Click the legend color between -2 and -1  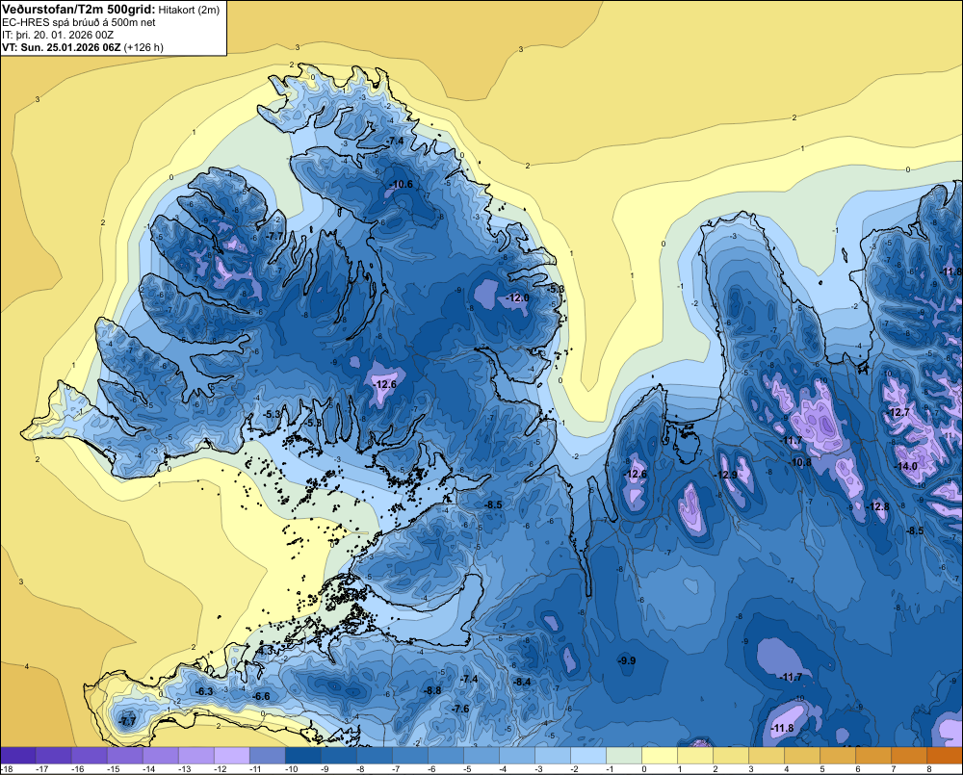pos(587,756)
